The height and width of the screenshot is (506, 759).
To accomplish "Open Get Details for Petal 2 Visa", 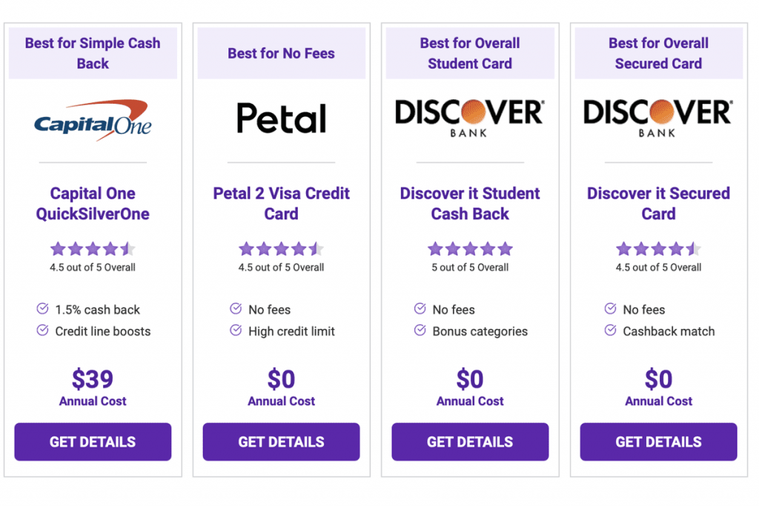I will tap(281, 442).
